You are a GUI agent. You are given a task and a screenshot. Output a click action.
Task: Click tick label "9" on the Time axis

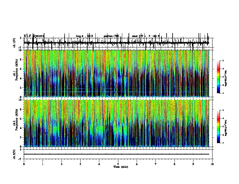(193, 164)
